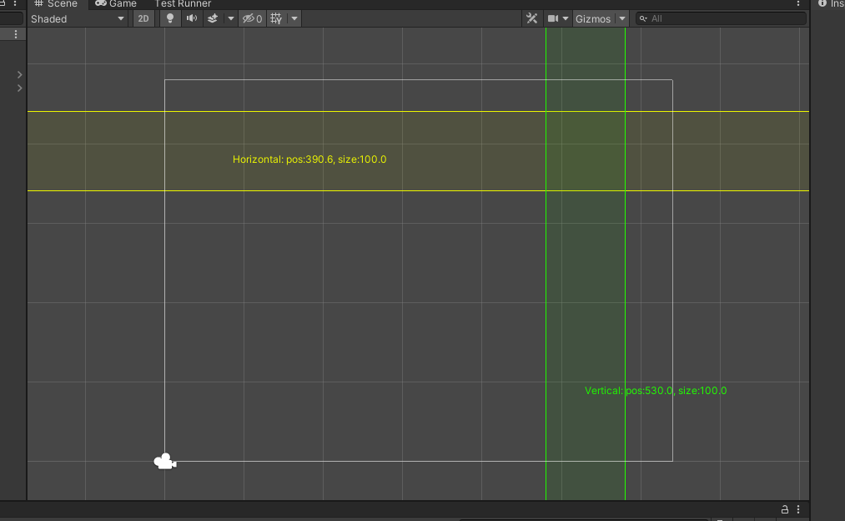This screenshot has height=521, width=845.
Task: Expand the first hierarchy chevron
Action: click(x=19, y=74)
